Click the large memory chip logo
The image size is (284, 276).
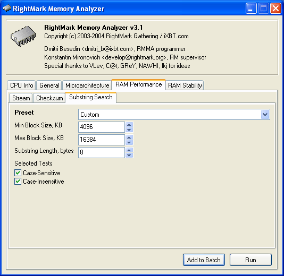23,36
